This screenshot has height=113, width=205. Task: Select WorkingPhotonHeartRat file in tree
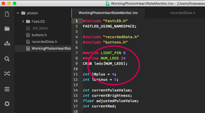click(x=51, y=49)
